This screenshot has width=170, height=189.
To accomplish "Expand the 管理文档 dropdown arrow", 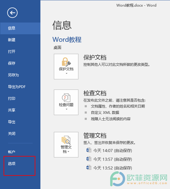I will 69,152.
